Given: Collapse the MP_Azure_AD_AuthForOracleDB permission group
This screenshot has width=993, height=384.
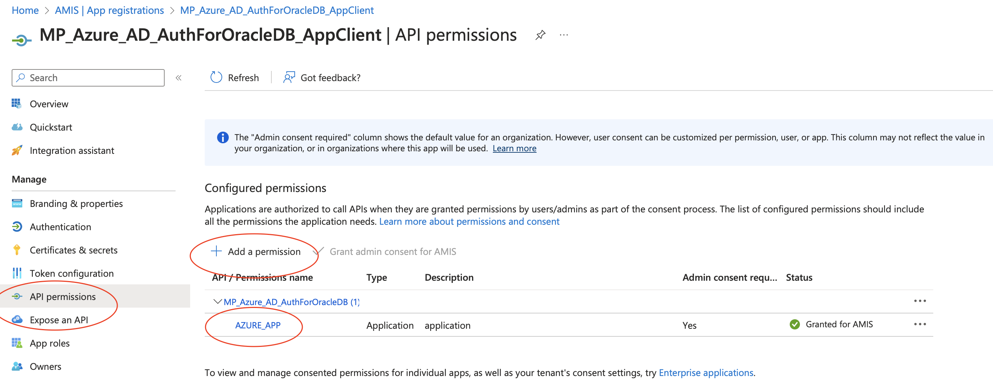Looking at the screenshot, I should pyautogui.click(x=217, y=302).
